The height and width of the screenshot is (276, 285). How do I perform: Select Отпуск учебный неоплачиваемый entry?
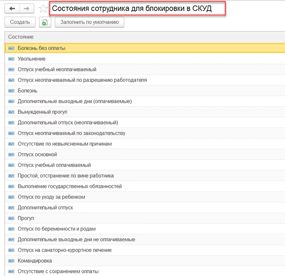coord(57,69)
